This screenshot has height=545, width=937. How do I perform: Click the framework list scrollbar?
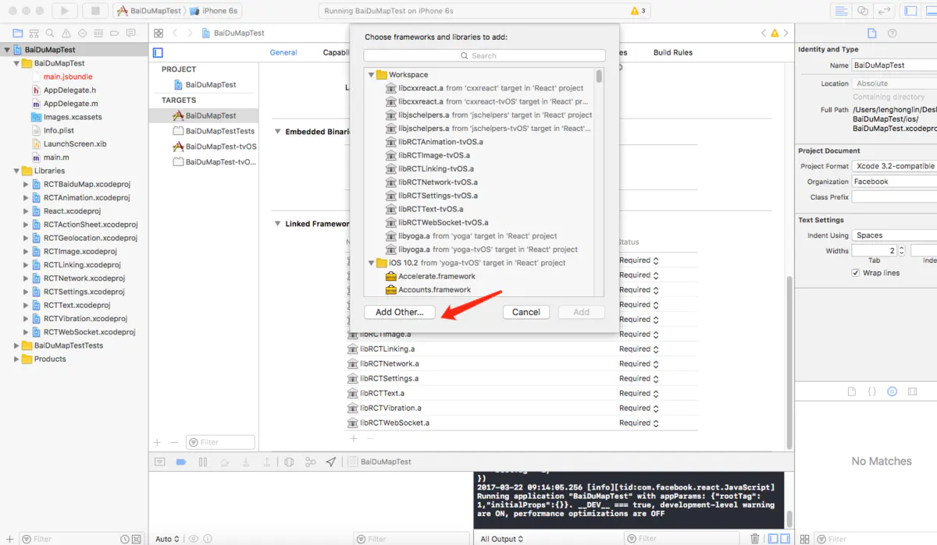pyautogui.click(x=599, y=76)
